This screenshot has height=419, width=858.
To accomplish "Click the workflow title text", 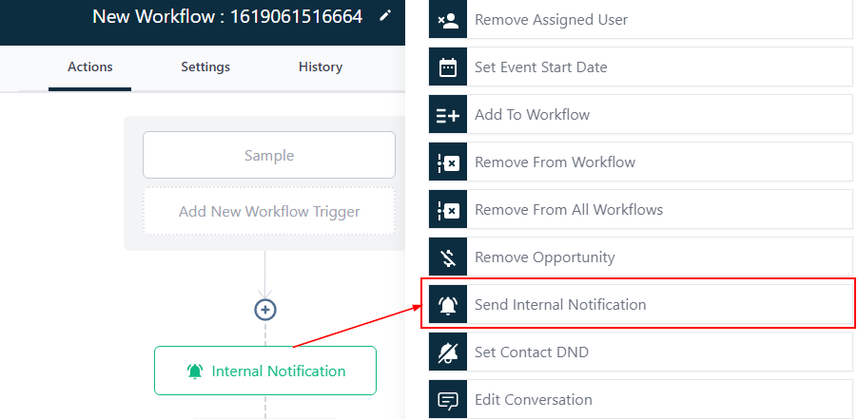I will 227,16.
